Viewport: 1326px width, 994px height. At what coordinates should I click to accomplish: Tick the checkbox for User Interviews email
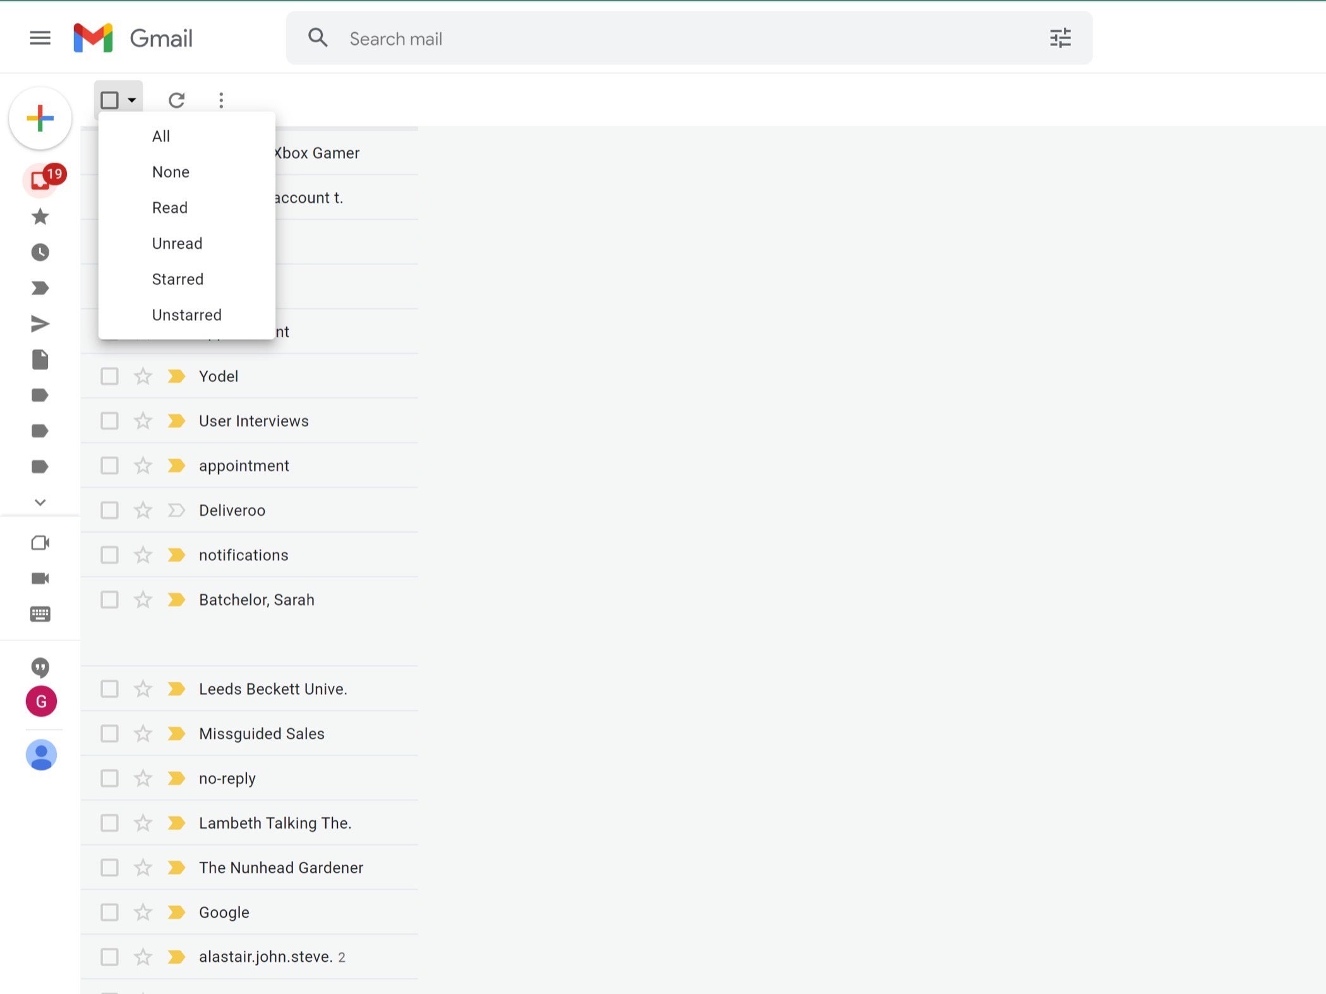[109, 421]
